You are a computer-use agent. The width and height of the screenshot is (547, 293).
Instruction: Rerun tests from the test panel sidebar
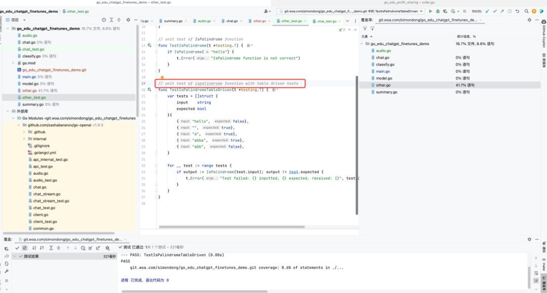click(x=6, y=248)
